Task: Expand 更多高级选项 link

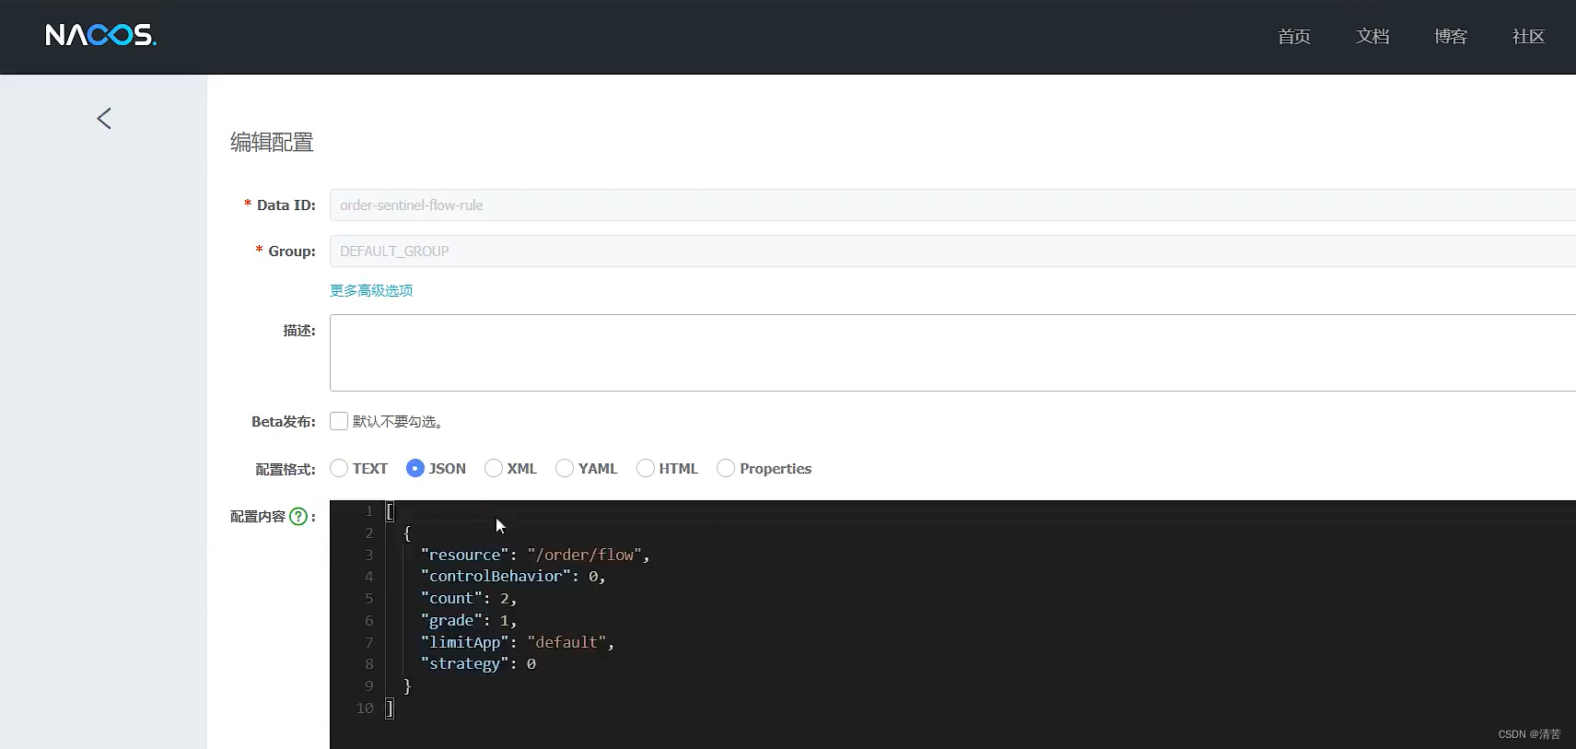Action: pyautogui.click(x=371, y=290)
